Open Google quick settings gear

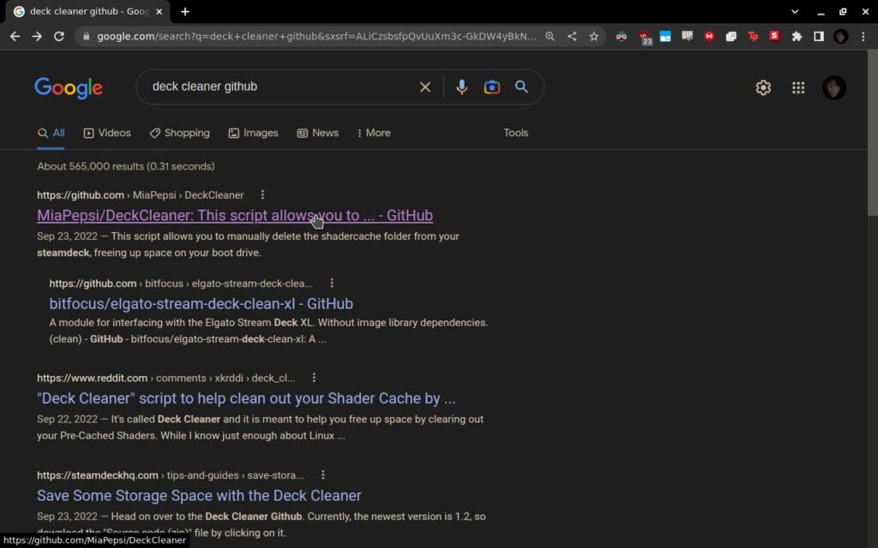[763, 88]
